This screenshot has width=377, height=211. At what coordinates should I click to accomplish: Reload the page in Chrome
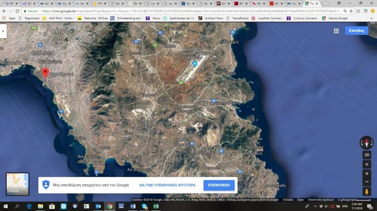coord(17,11)
